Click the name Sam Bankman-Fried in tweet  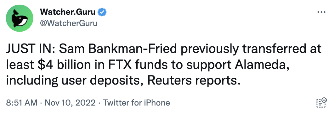118,49
